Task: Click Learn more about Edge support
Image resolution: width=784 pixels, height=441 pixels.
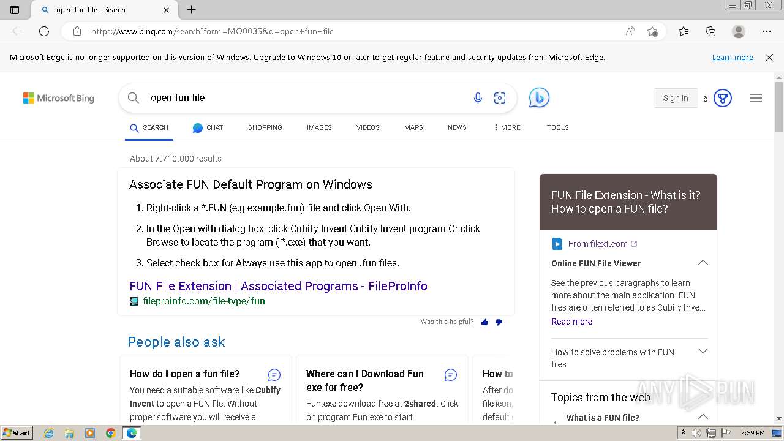Action: pyautogui.click(x=733, y=58)
